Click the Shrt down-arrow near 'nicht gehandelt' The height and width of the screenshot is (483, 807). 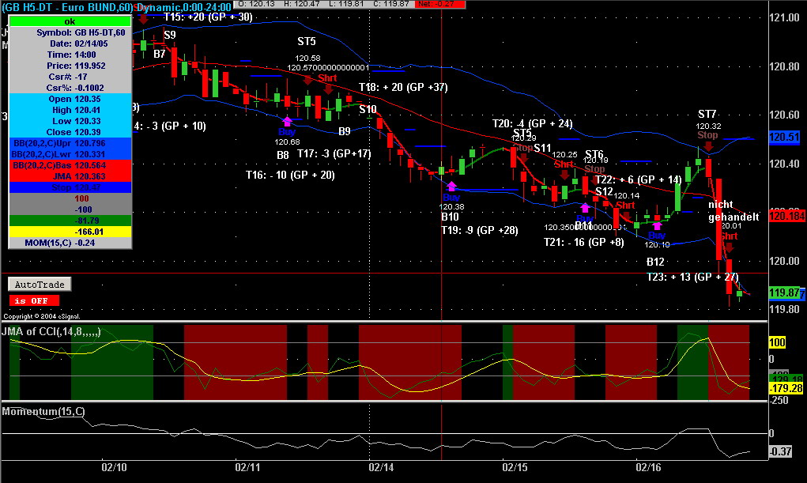[729, 247]
